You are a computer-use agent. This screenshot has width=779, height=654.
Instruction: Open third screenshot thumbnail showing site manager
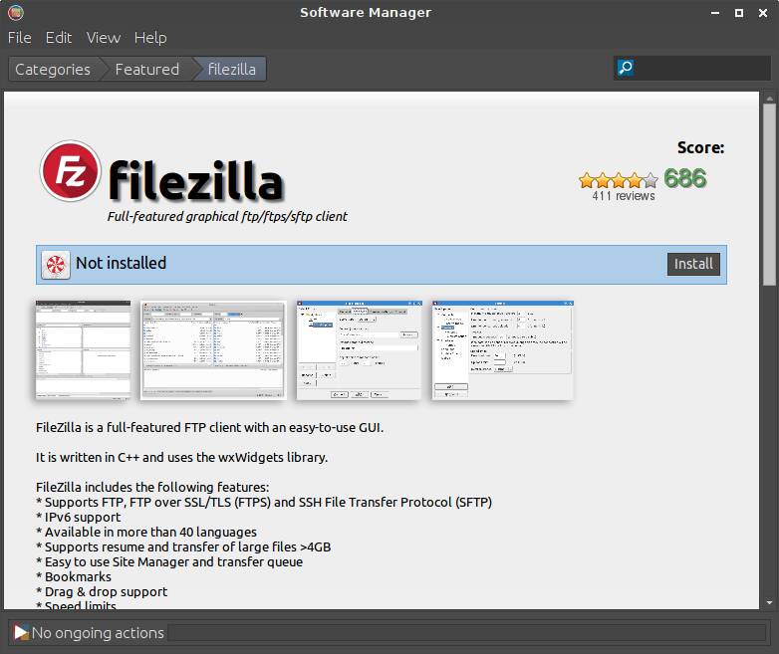pos(359,349)
